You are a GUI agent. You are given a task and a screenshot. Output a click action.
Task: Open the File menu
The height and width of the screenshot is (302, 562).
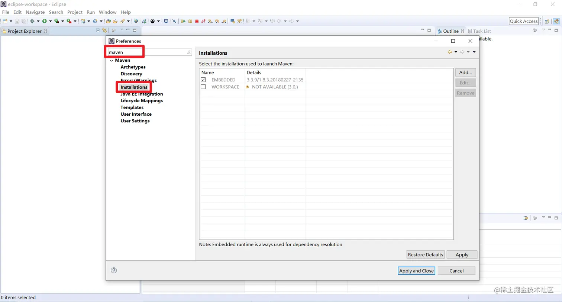pos(6,12)
